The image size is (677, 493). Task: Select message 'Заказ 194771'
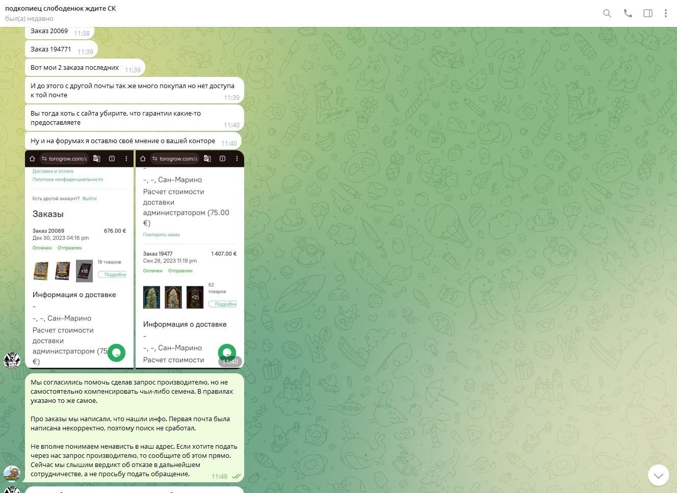61,49
